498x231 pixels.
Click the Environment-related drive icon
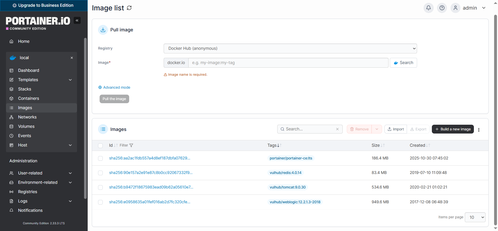click(11, 183)
